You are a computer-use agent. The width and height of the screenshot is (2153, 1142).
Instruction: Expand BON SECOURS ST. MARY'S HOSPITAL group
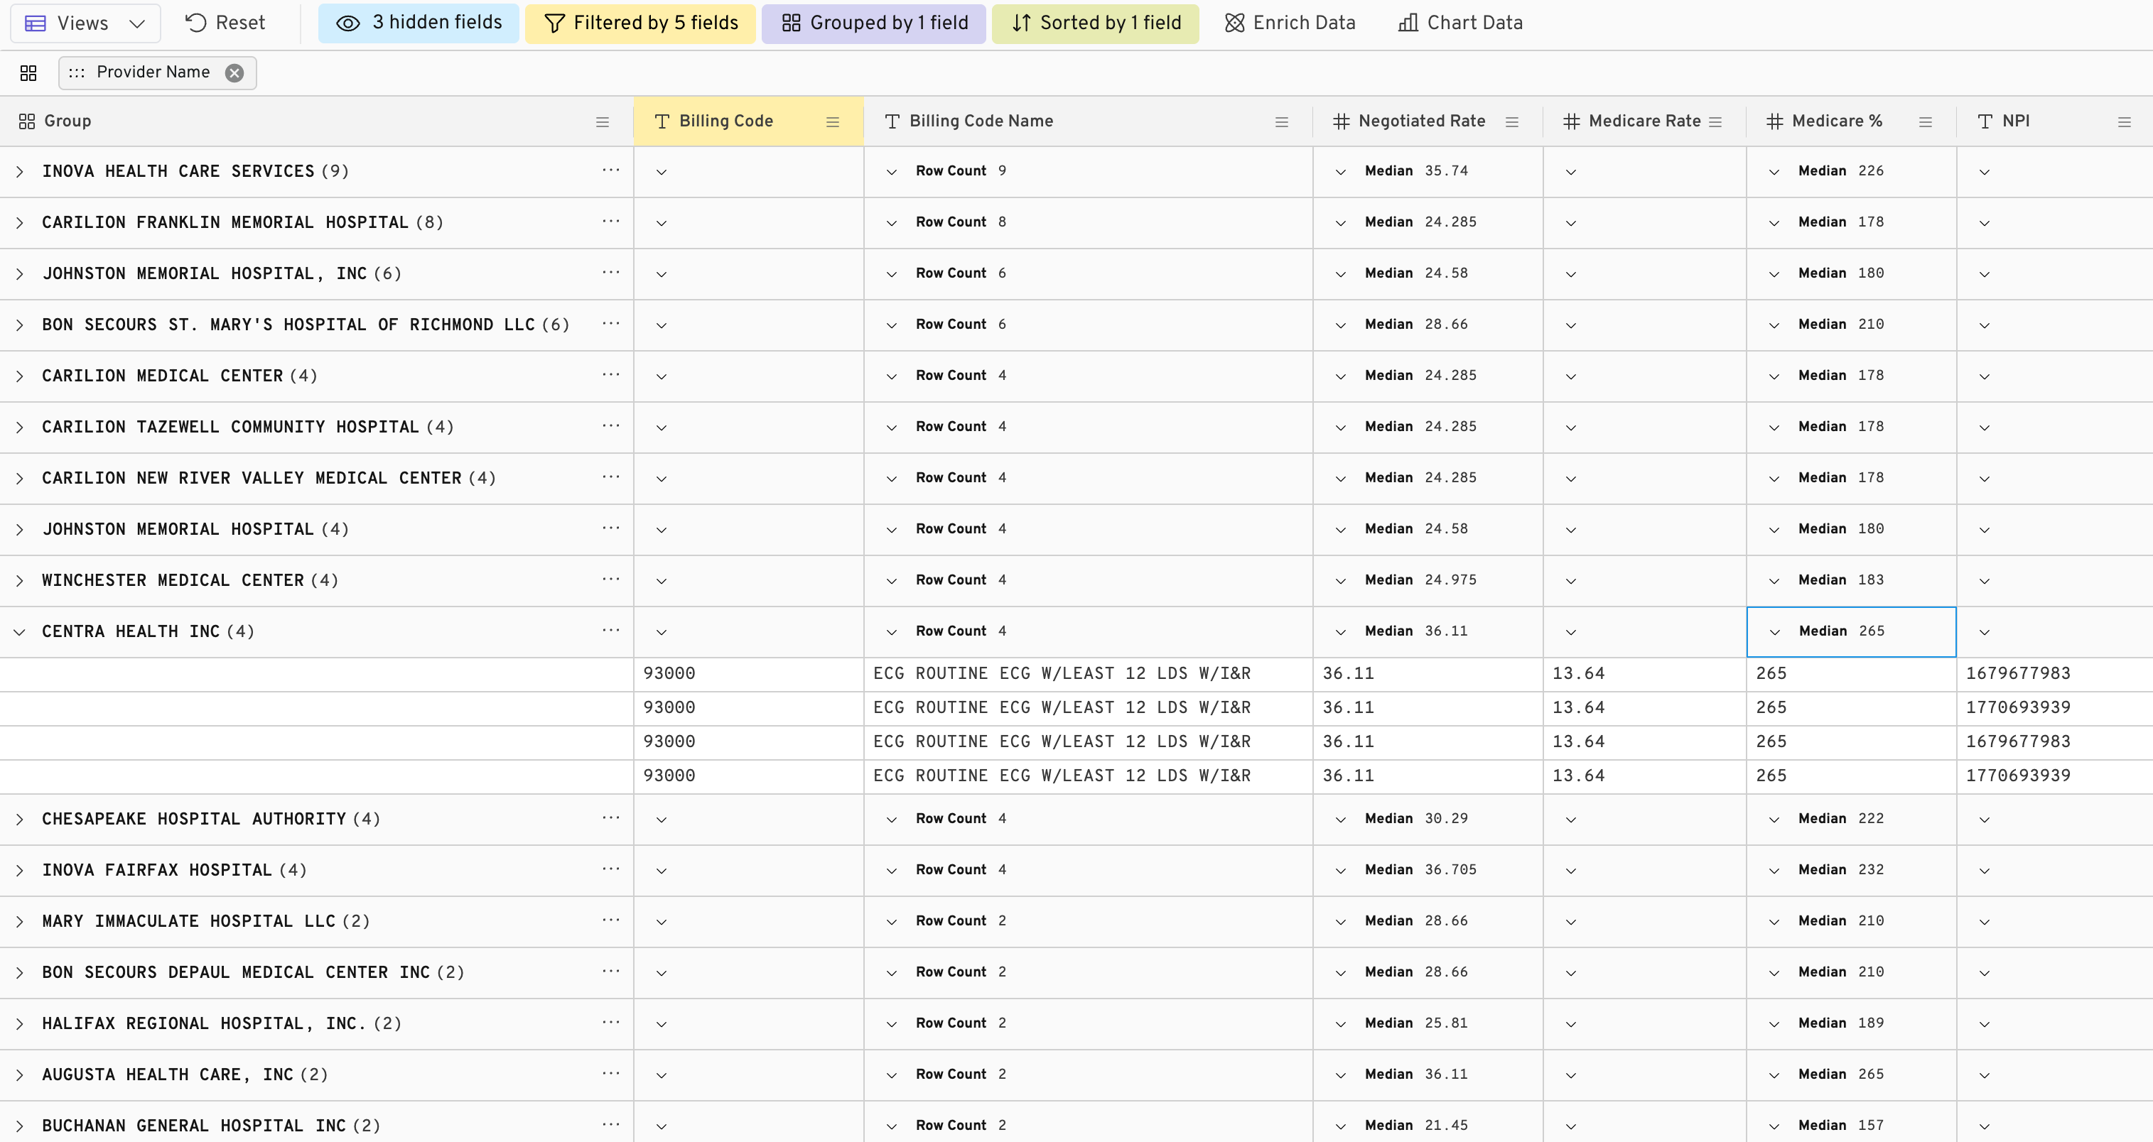pos(20,325)
